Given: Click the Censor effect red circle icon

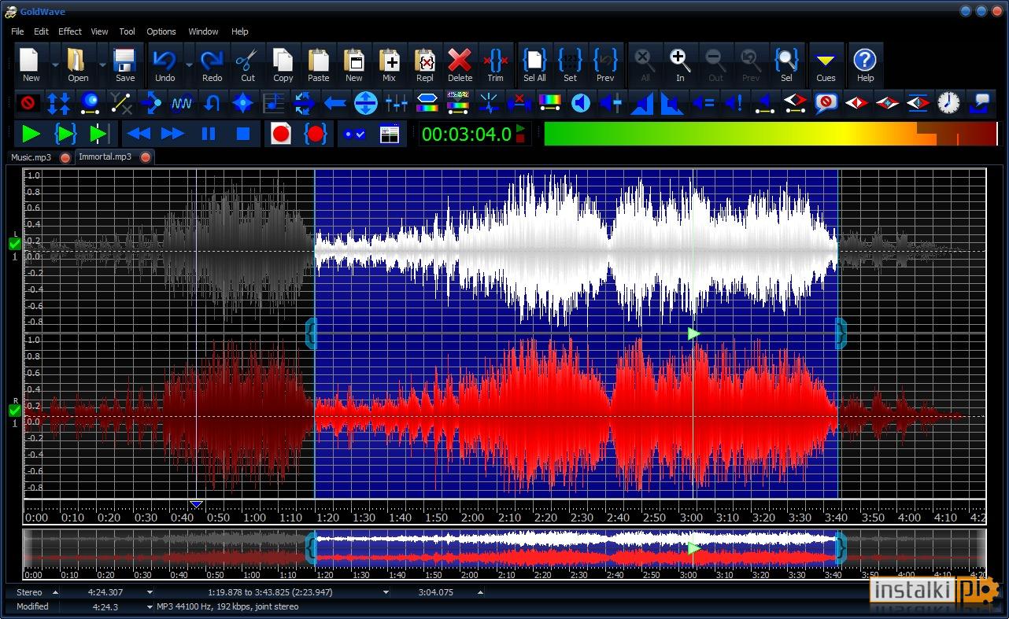Looking at the screenshot, I should pos(28,102).
